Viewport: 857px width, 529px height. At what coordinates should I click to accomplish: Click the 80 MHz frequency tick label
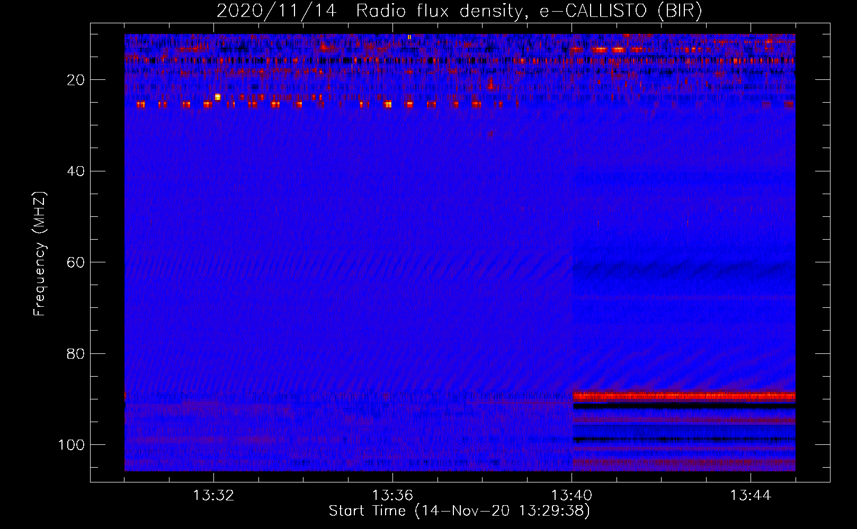(x=76, y=353)
